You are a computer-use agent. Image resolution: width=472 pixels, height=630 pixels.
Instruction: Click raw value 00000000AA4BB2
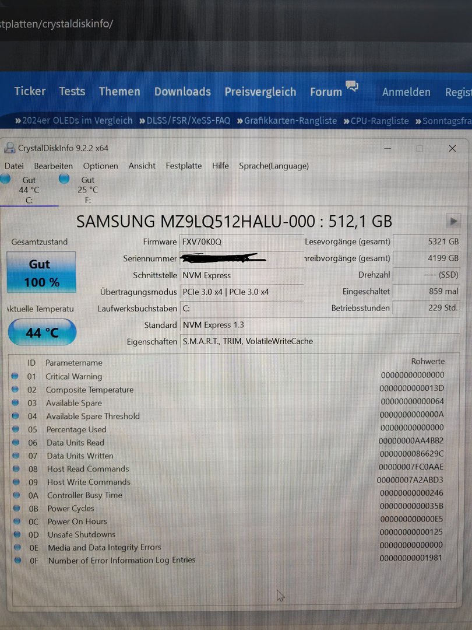pyautogui.click(x=411, y=441)
